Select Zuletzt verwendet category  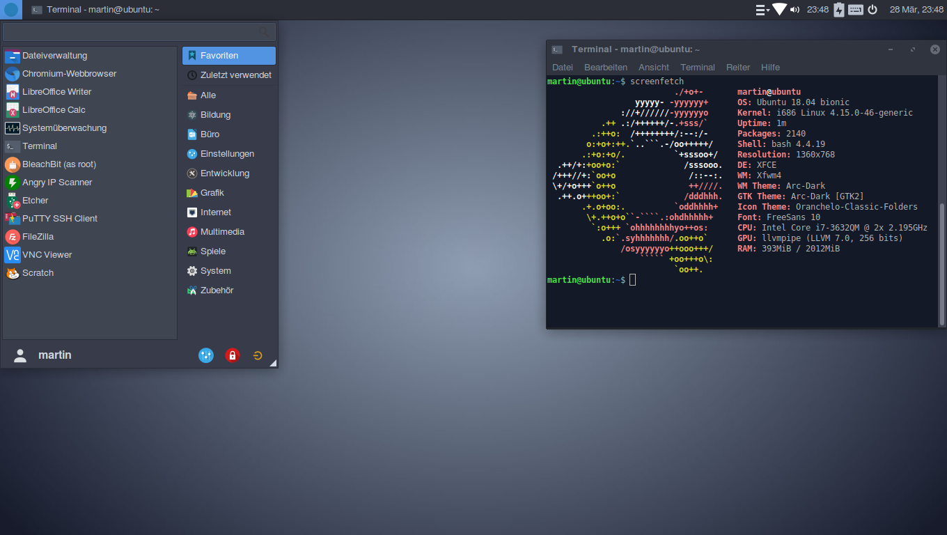coord(229,75)
